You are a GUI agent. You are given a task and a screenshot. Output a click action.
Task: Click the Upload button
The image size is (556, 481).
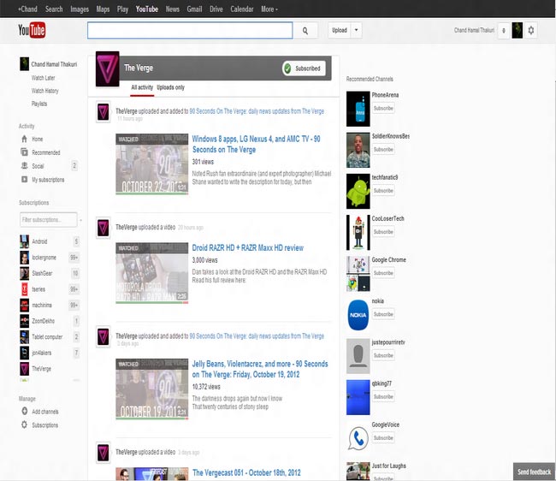click(340, 30)
